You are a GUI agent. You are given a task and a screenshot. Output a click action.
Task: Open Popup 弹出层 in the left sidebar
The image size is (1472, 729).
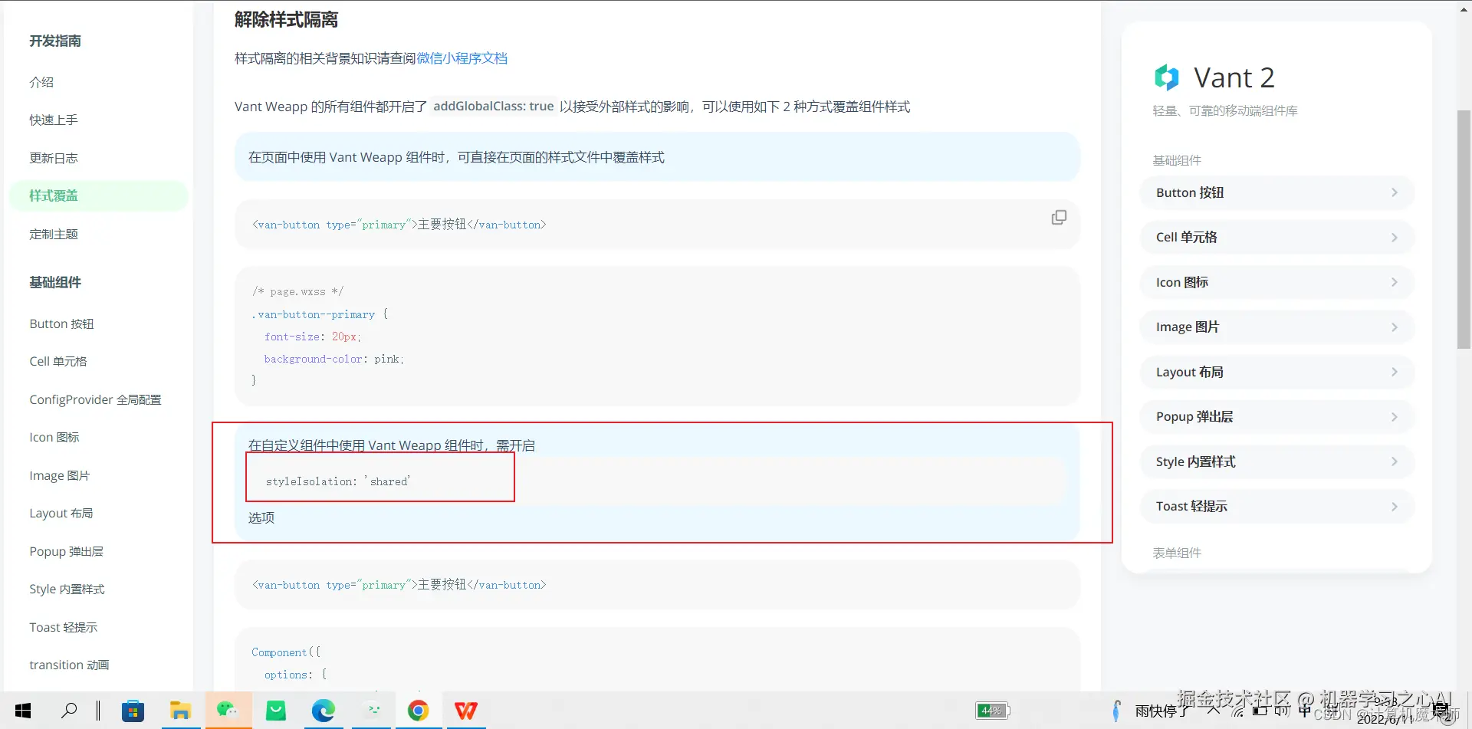(x=66, y=551)
